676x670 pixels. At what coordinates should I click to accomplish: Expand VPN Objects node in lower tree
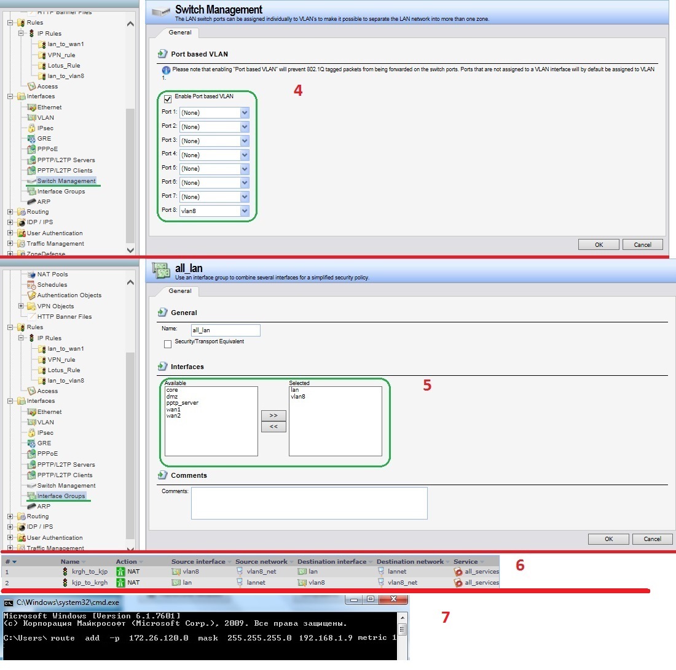(x=20, y=306)
